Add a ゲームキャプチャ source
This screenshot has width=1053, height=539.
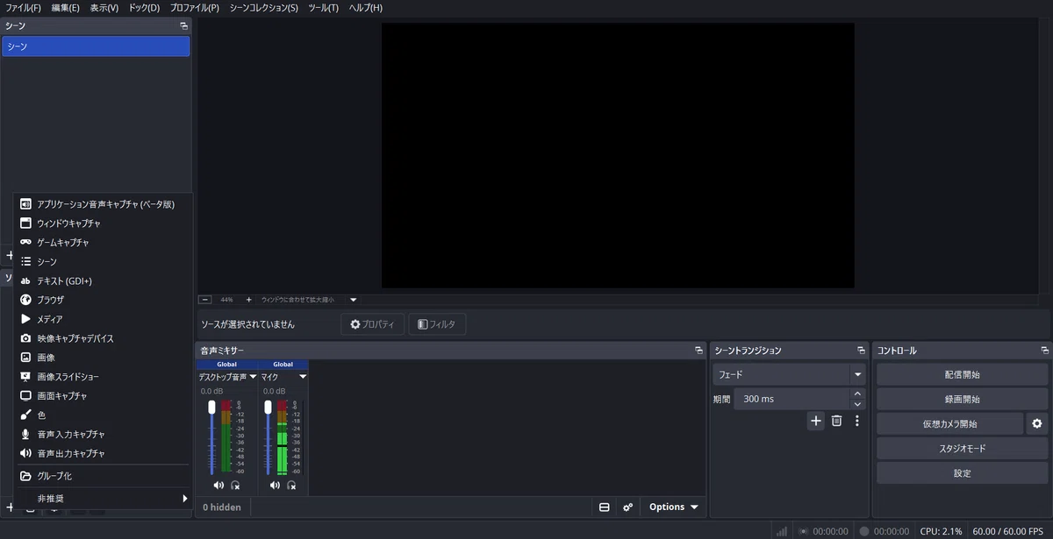(103, 243)
